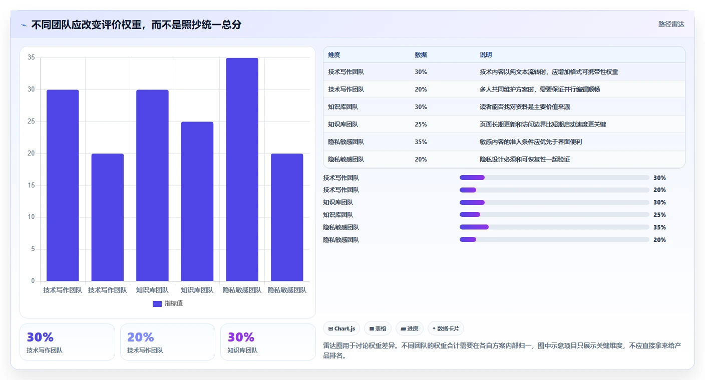Select the Chart.js chip
This screenshot has height=380, width=705.
pyautogui.click(x=341, y=328)
